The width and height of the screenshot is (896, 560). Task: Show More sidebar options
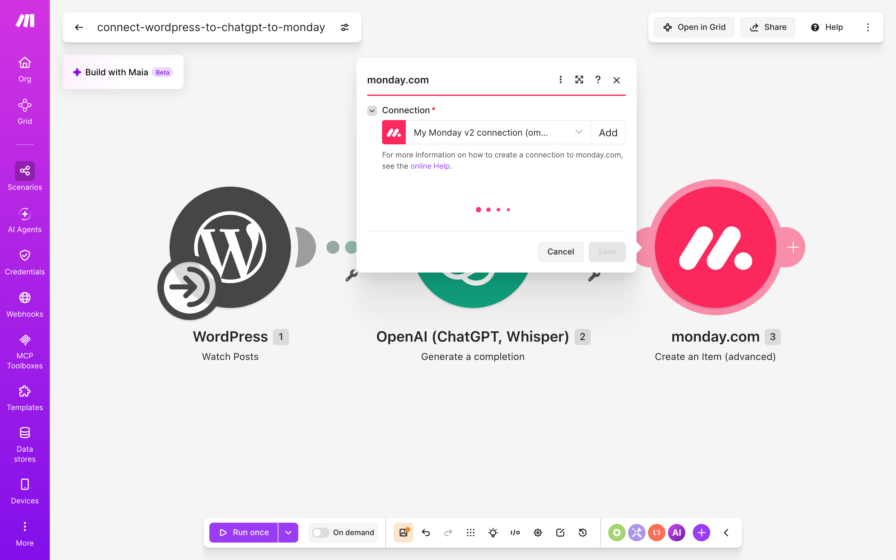click(25, 534)
